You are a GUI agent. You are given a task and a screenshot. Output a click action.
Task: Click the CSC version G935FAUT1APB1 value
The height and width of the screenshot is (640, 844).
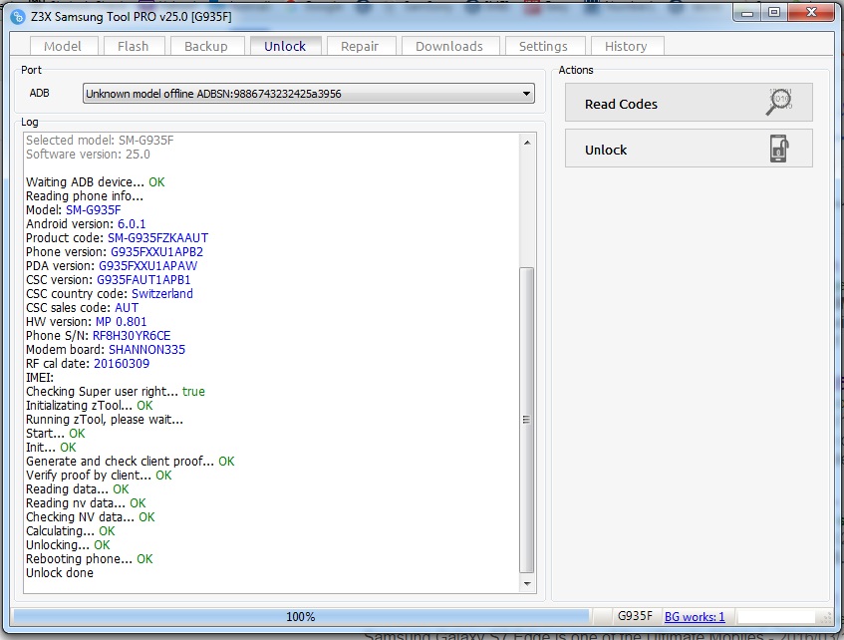pyautogui.click(x=143, y=280)
